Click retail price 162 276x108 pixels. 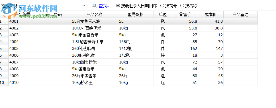click(x=194, y=48)
